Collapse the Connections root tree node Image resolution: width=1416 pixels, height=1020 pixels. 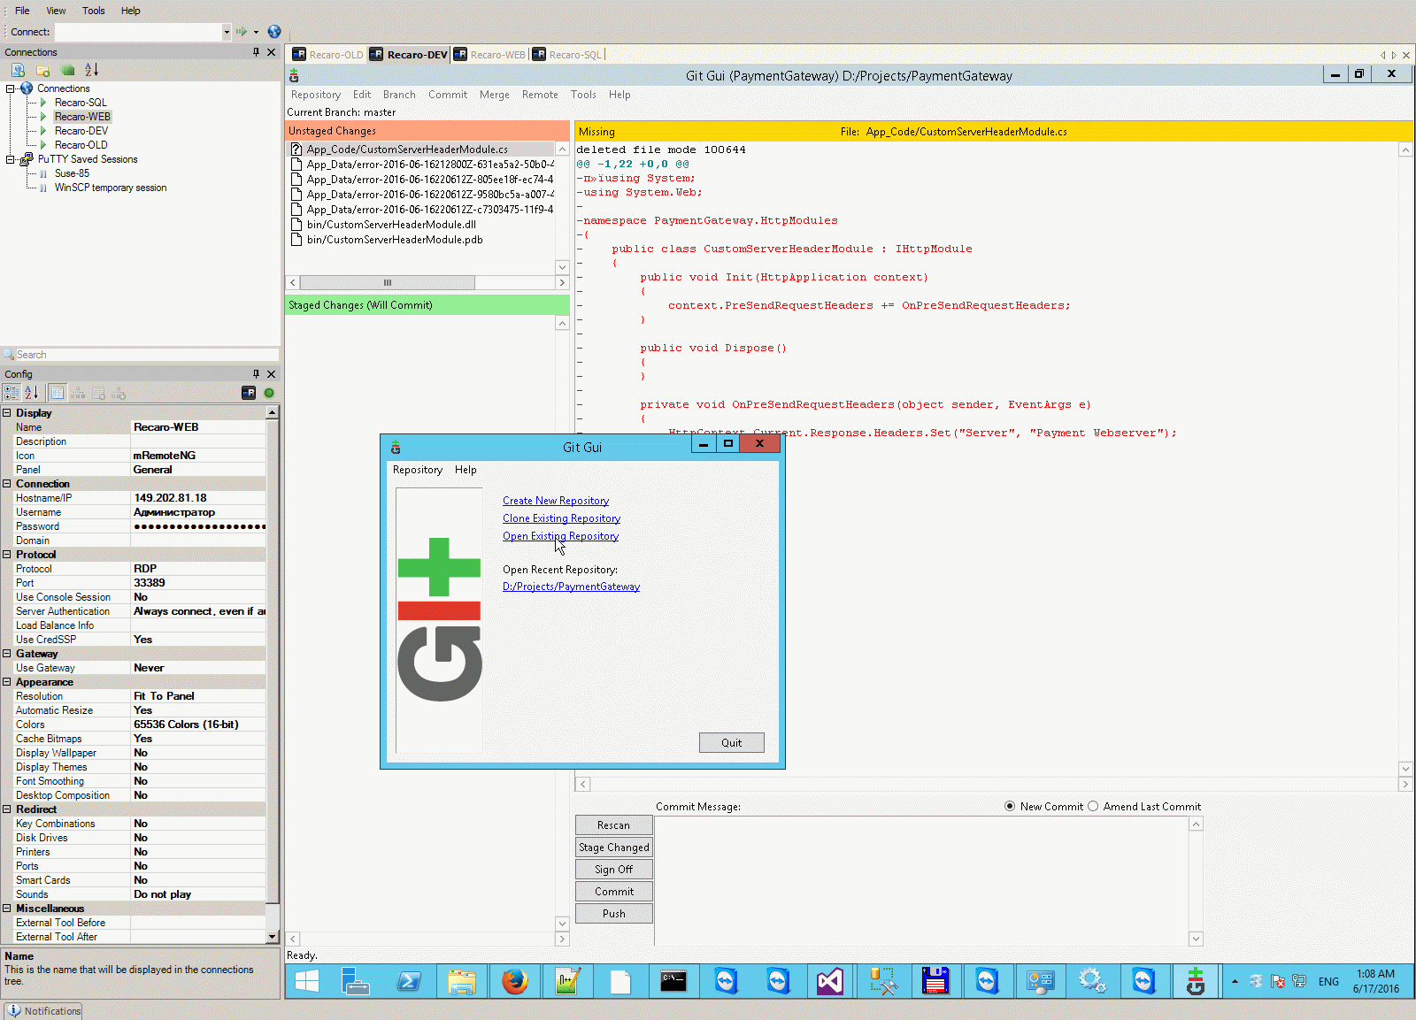point(11,88)
